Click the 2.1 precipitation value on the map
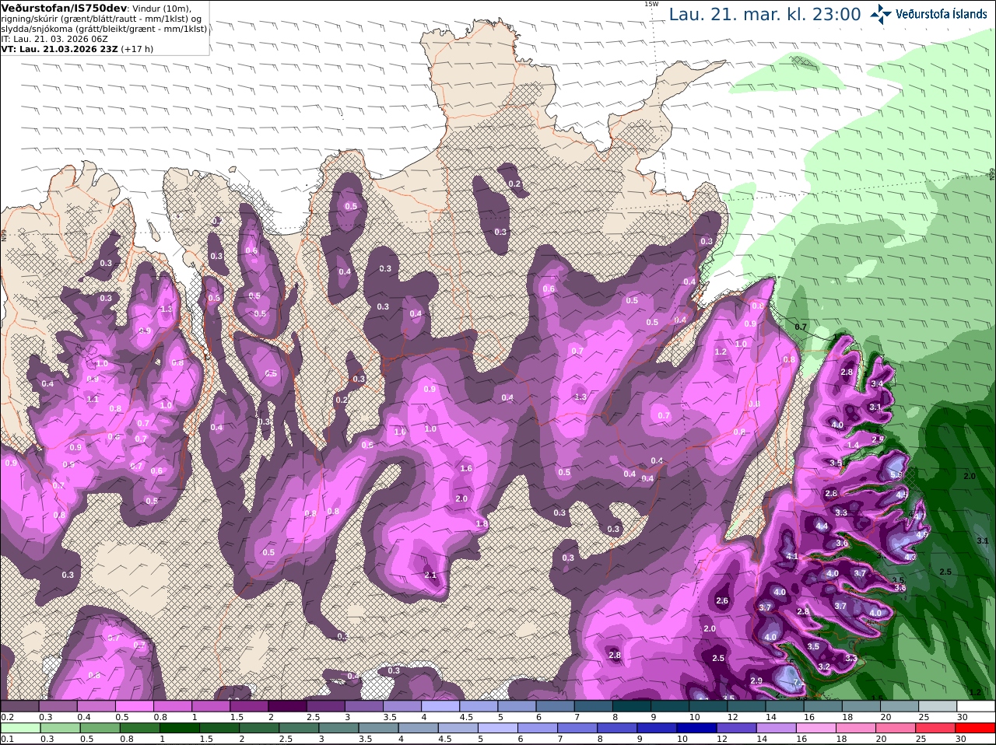The height and width of the screenshot is (745, 996). (x=431, y=575)
